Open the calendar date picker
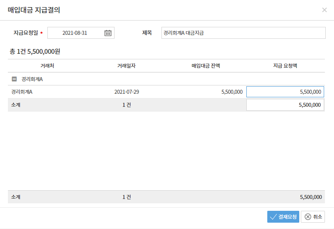334x229 pixels. (x=108, y=33)
